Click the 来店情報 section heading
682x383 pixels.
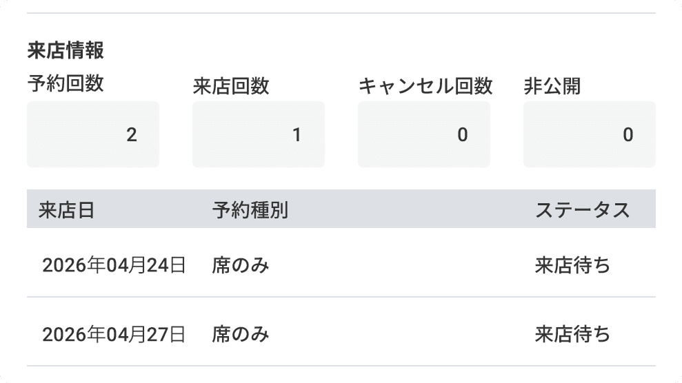(65, 51)
